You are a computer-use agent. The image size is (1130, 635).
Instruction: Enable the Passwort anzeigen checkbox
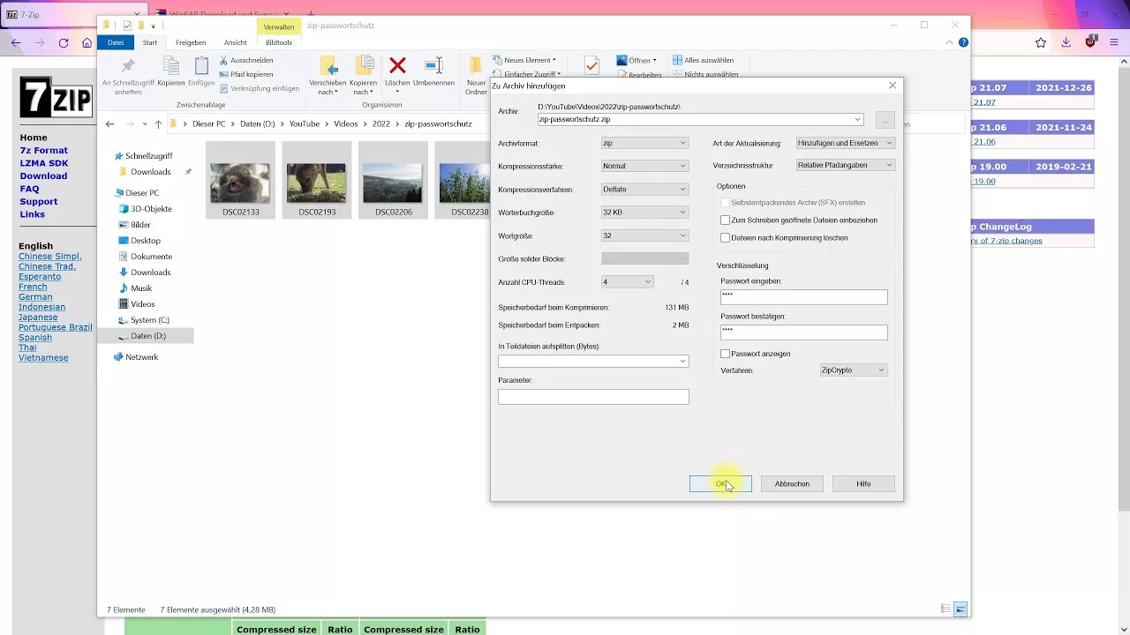(x=726, y=354)
